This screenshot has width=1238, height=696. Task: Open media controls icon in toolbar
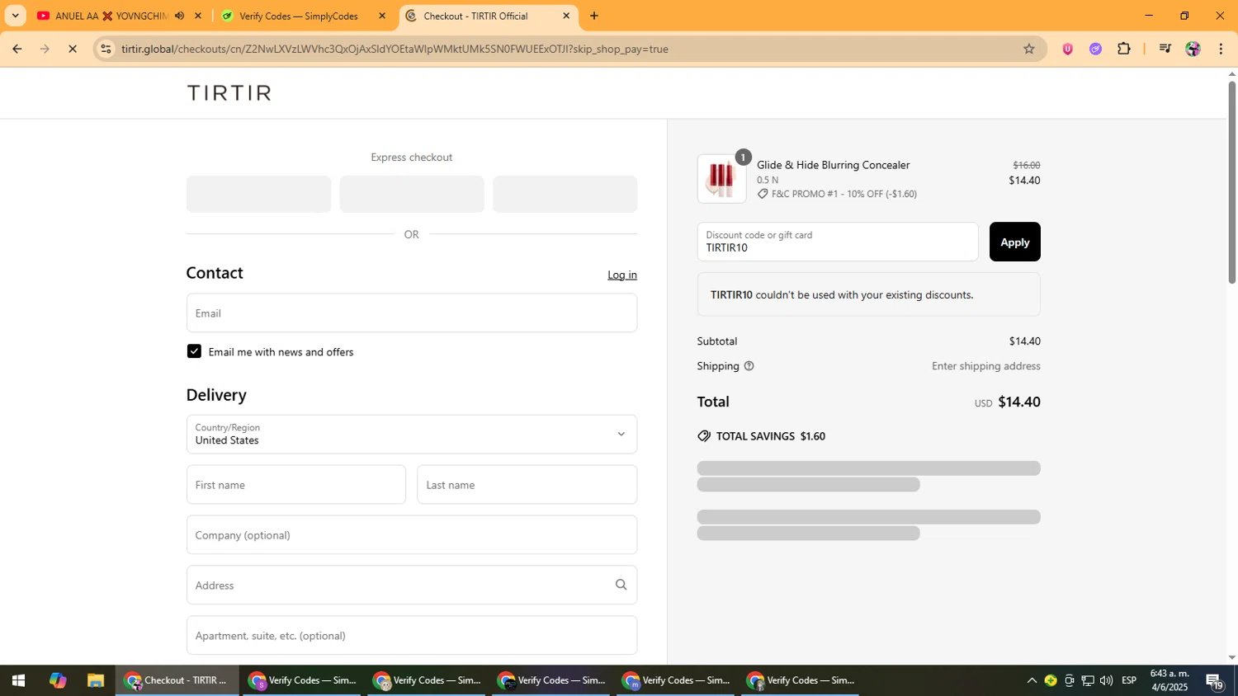pyautogui.click(x=1165, y=49)
